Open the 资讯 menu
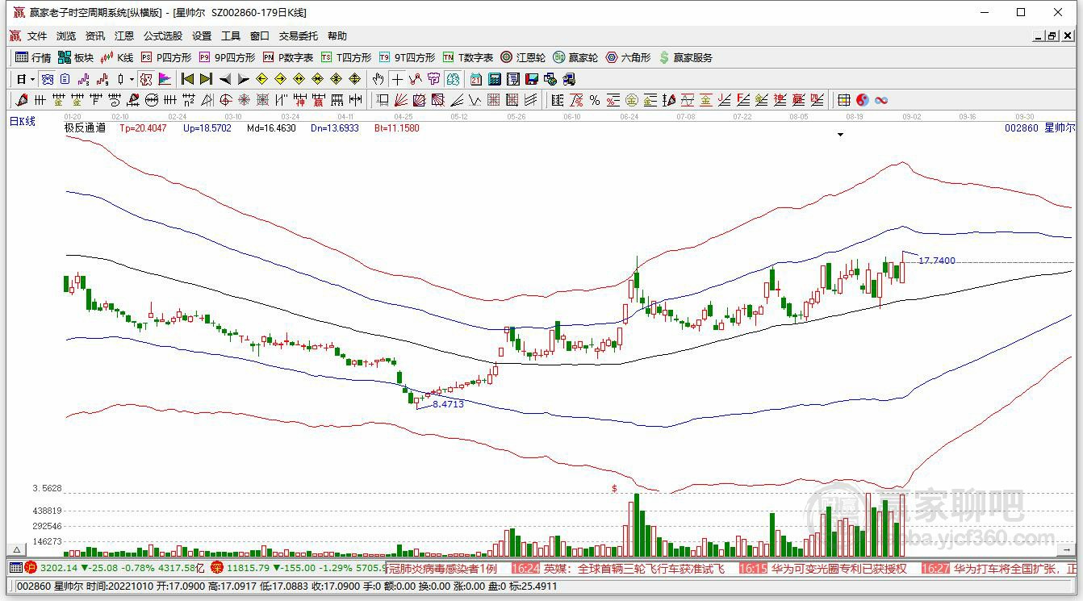Image resolution: width=1083 pixels, height=601 pixels. pyautogui.click(x=95, y=36)
